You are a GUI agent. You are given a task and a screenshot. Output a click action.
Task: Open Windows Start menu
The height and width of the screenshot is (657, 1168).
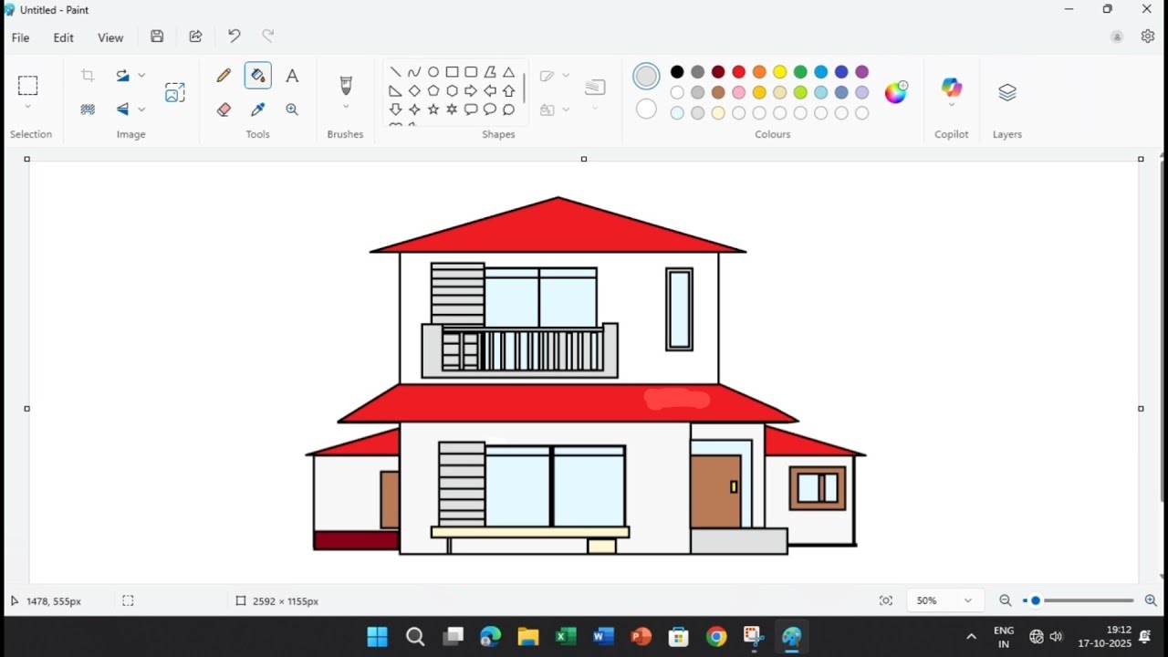click(377, 637)
